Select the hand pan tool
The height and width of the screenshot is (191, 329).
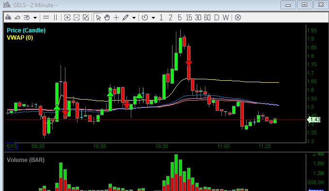pyautogui.click(x=107, y=17)
